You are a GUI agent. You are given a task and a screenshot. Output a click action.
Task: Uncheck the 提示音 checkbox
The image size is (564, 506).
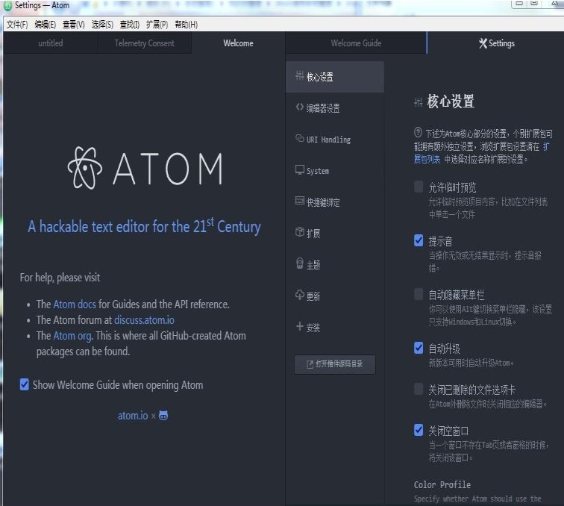(x=419, y=240)
